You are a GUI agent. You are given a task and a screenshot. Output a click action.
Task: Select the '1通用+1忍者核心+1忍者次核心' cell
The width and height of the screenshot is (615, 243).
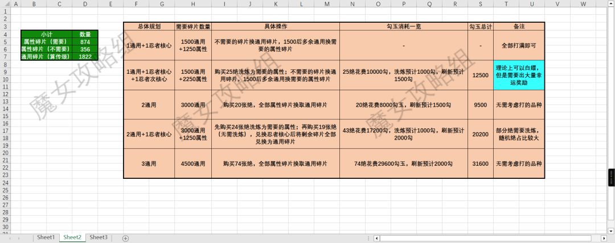coord(149,75)
